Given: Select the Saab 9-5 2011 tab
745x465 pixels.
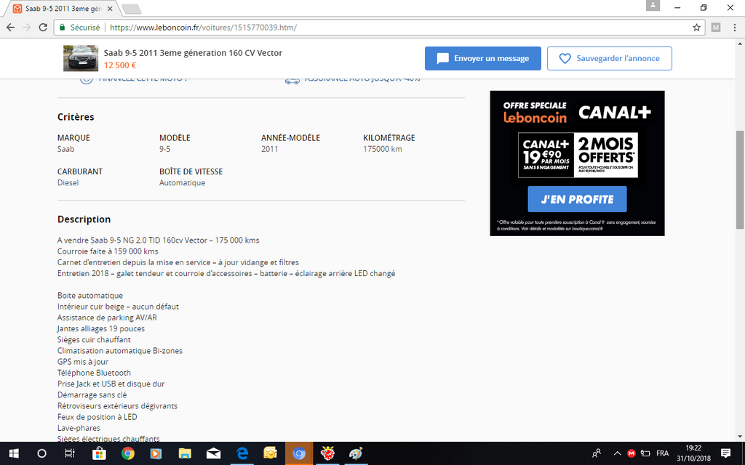Looking at the screenshot, I should click(x=62, y=9).
